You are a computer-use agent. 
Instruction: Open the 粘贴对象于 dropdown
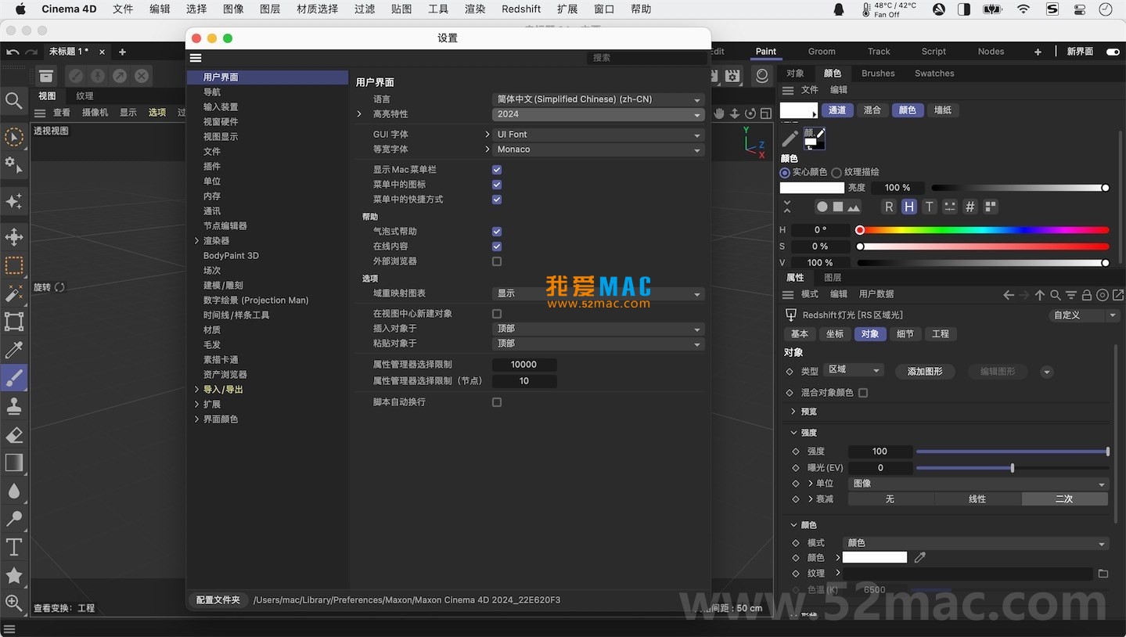[599, 344]
